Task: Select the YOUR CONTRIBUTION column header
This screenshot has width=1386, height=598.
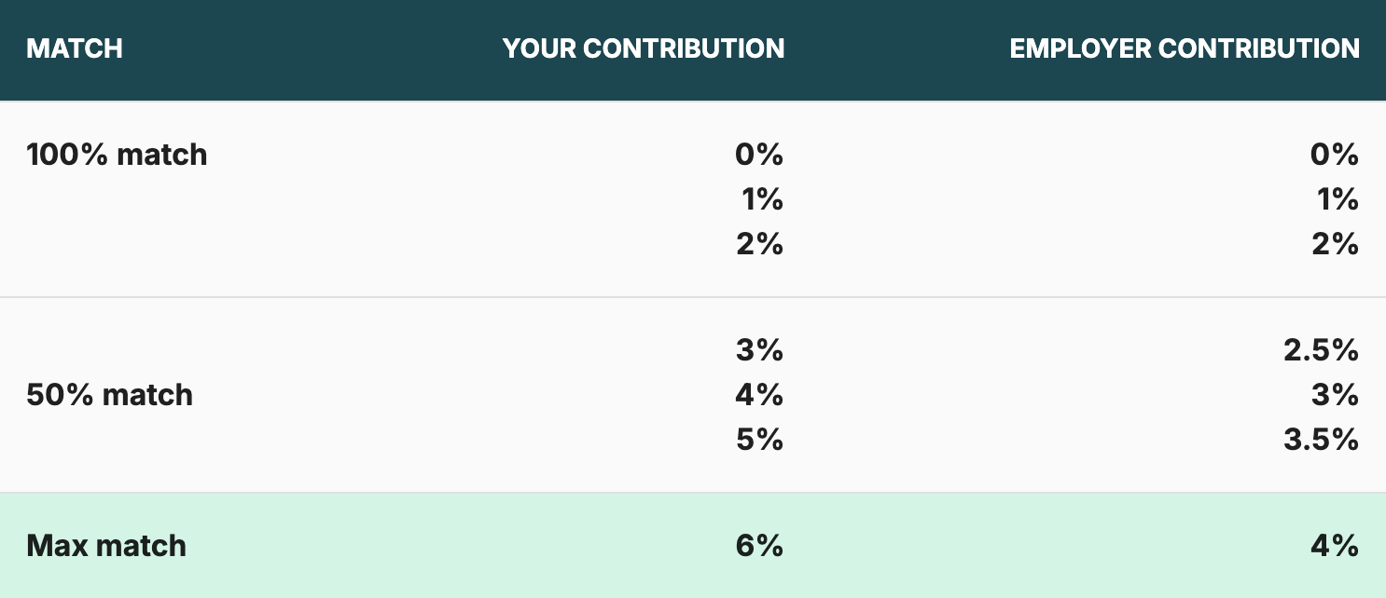Action: coord(644,48)
